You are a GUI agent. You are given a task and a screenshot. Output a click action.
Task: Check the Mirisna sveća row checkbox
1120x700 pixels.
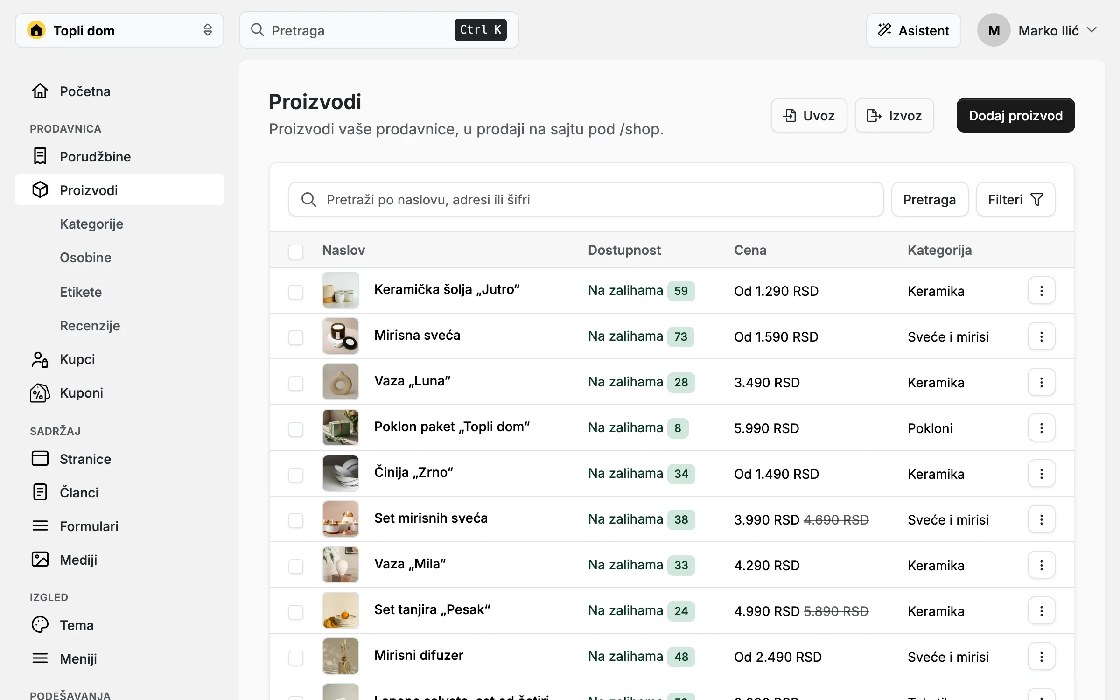(x=296, y=337)
